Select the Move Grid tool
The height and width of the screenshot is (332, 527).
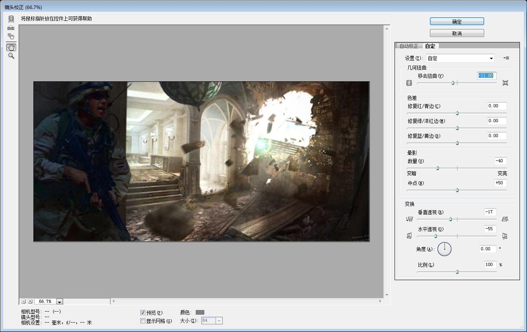[x=11, y=37]
